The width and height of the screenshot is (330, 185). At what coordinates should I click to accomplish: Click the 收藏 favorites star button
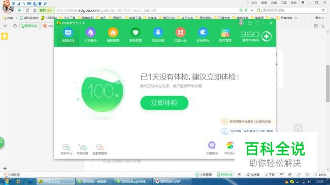pyautogui.click(x=8, y=18)
